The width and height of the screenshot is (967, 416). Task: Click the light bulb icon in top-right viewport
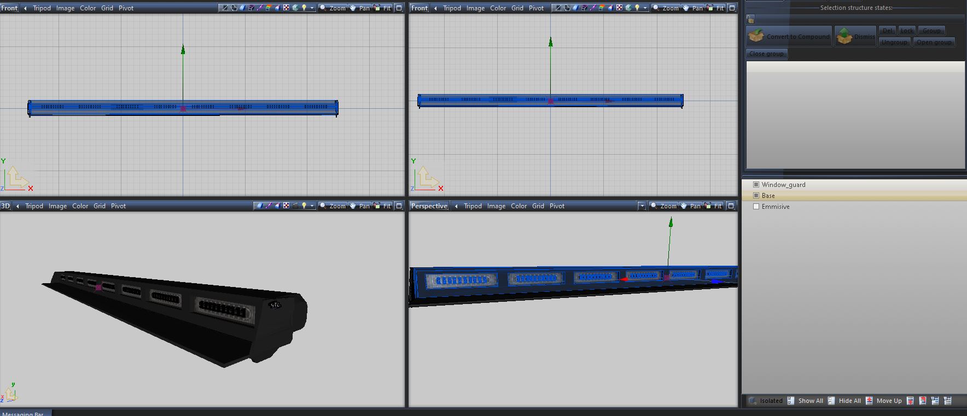click(x=637, y=8)
